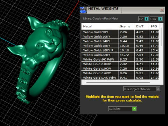Click the Calculate button
This screenshot has width=168, height=126.
click(122, 109)
